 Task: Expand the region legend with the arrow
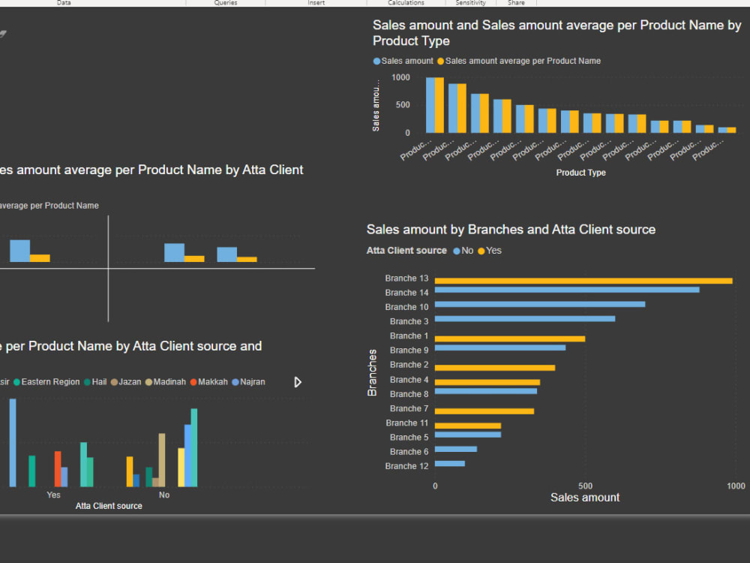(298, 382)
